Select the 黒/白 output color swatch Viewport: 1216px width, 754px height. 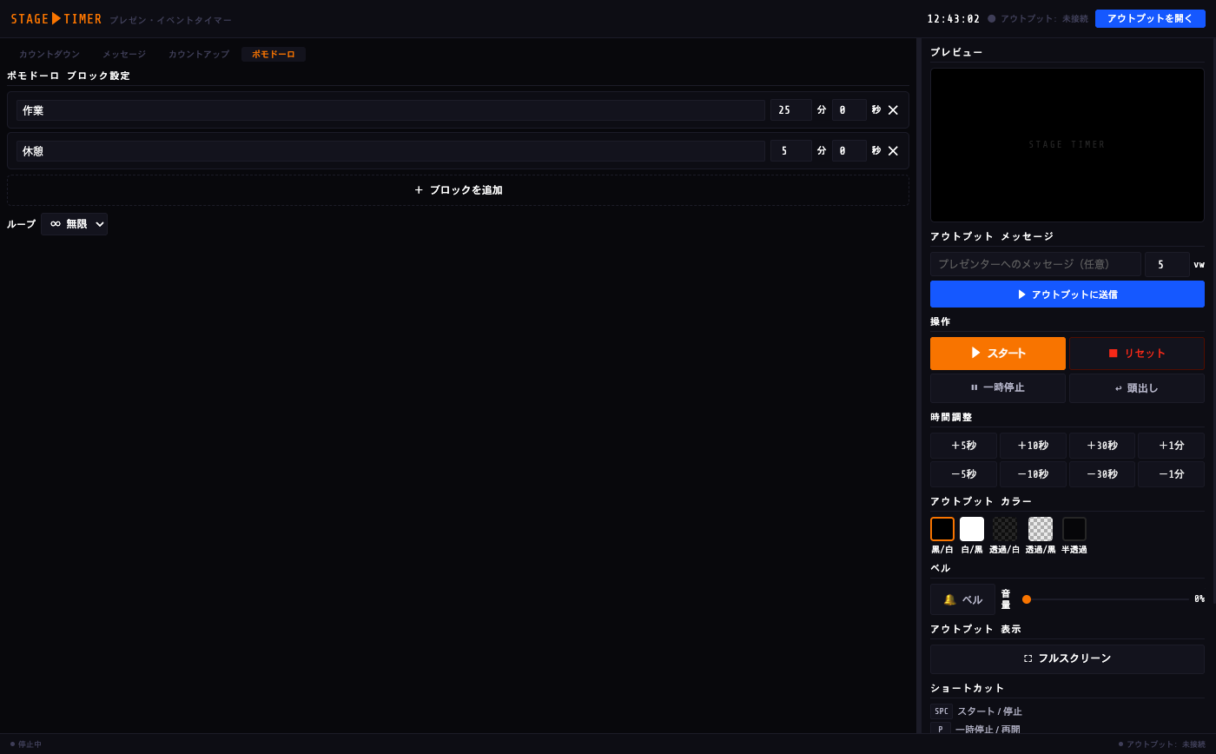point(942,529)
